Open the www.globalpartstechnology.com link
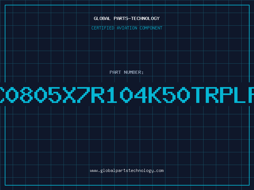The image size is (254, 190). (x=127, y=171)
